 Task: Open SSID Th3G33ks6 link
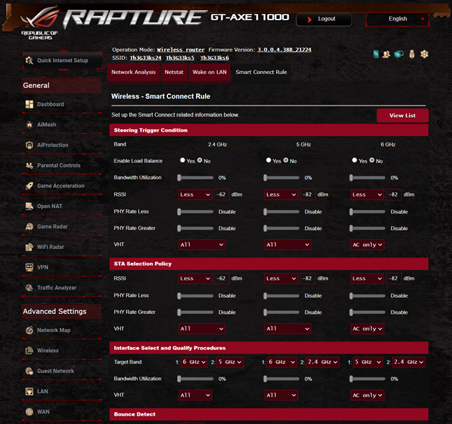tap(215, 58)
